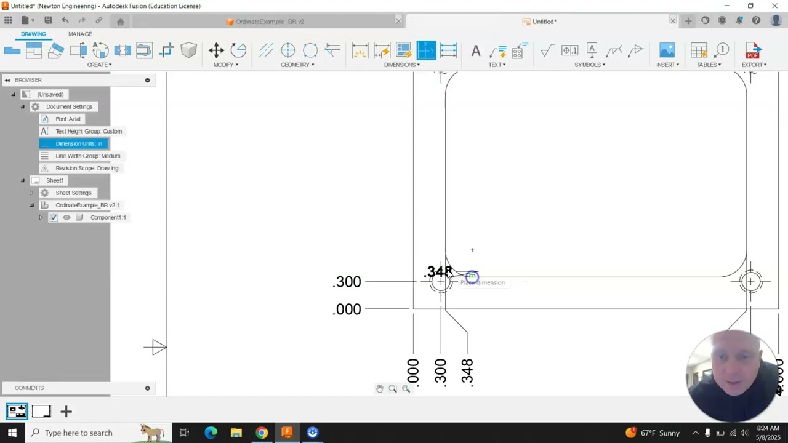Open the CREATE dropdown menu
788x443 pixels.
pos(99,65)
